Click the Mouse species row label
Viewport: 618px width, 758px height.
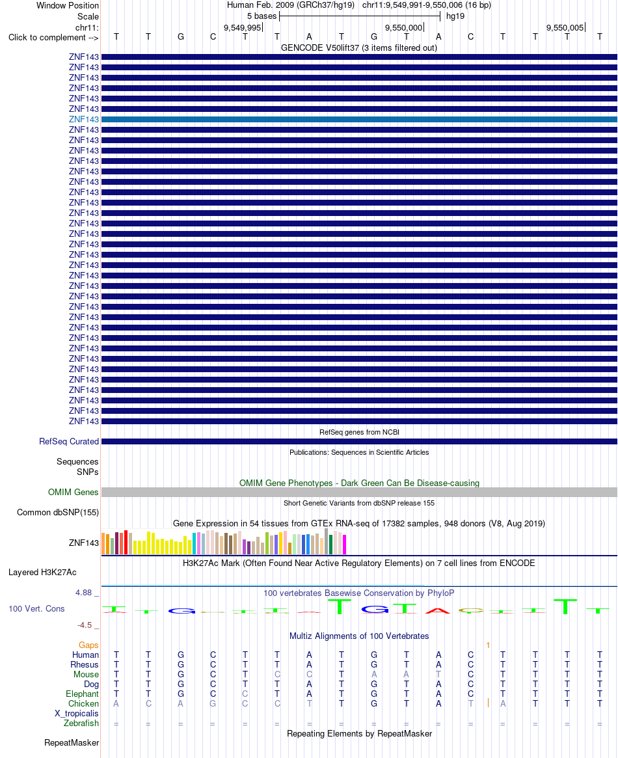[86, 674]
